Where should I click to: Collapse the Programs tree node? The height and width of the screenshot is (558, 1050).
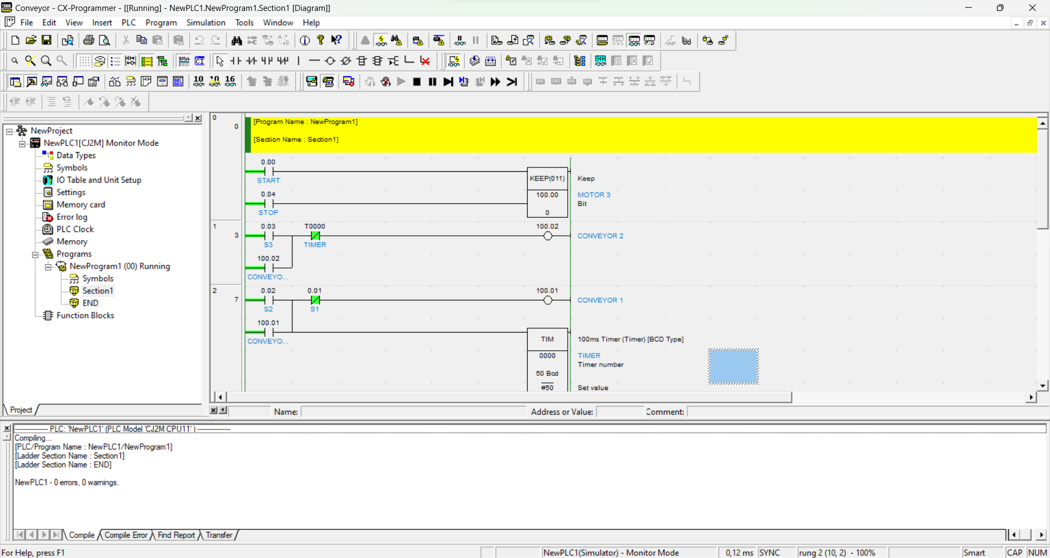click(36, 254)
